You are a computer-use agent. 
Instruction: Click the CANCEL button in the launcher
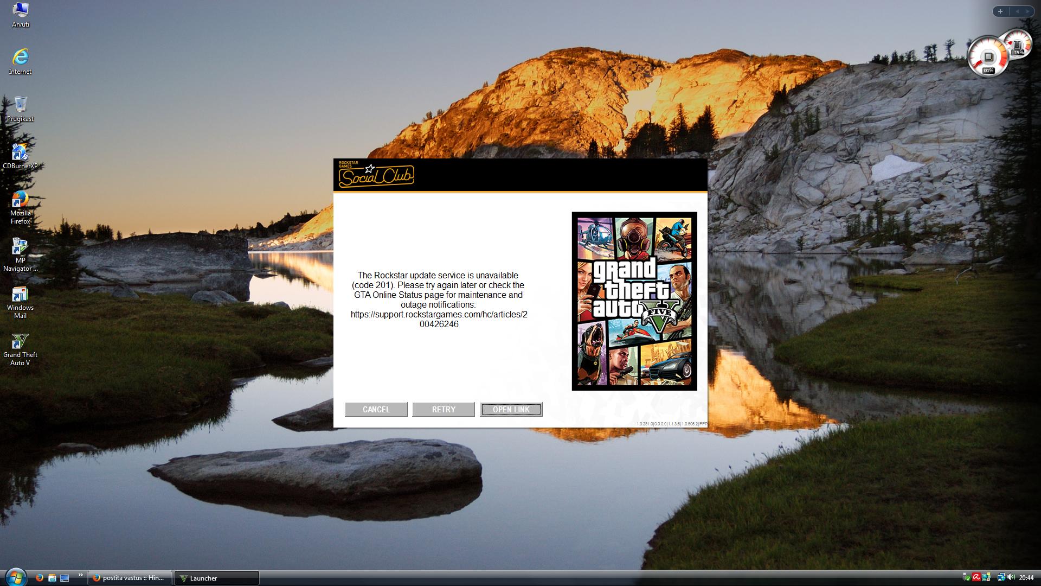pos(376,410)
